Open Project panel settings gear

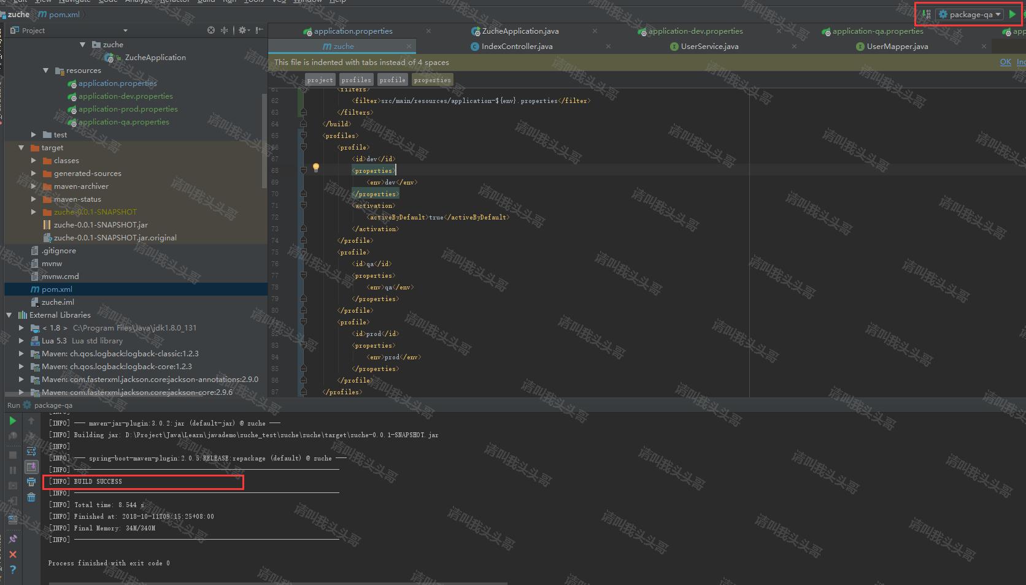pyautogui.click(x=243, y=30)
